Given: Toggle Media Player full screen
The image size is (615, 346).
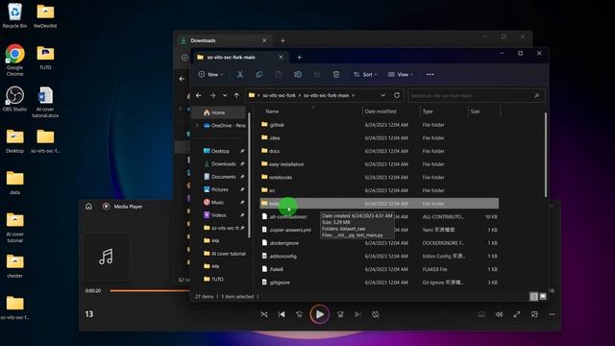Looking at the screenshot, I should [517, 314].
